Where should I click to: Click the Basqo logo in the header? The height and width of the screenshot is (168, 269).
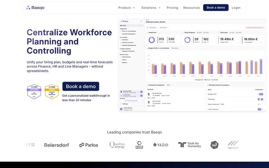[x=35, y=7]
